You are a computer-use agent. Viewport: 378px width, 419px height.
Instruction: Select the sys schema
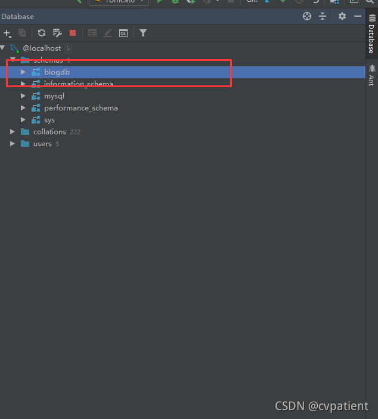pyautogui.click(x=49, y=120)
